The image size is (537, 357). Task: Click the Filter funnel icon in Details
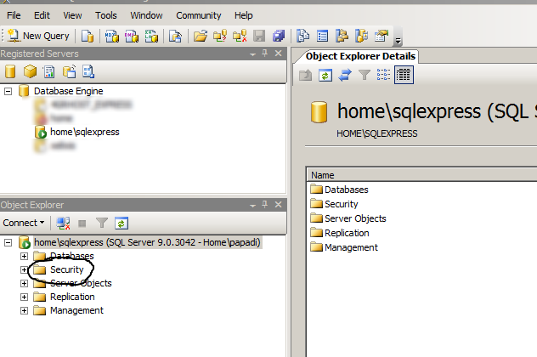(365, 75)
